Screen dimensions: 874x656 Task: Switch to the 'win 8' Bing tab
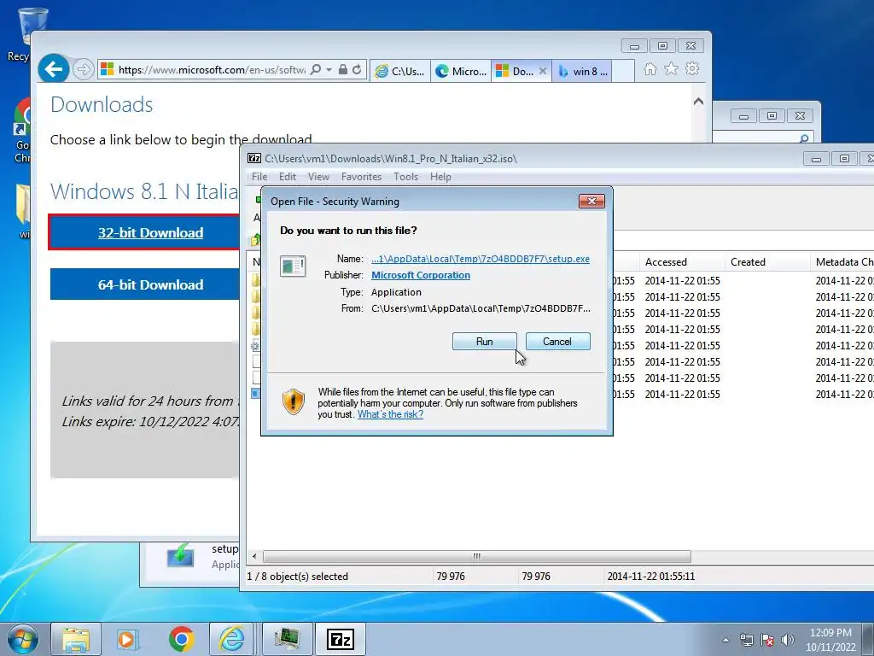pyautogui.click(x=582, y=71)
